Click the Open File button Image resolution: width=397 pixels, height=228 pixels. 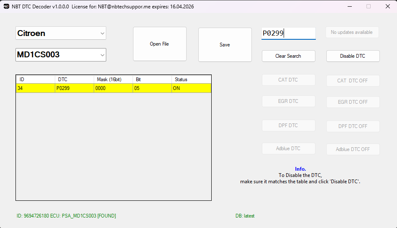(x=160, y=44)
